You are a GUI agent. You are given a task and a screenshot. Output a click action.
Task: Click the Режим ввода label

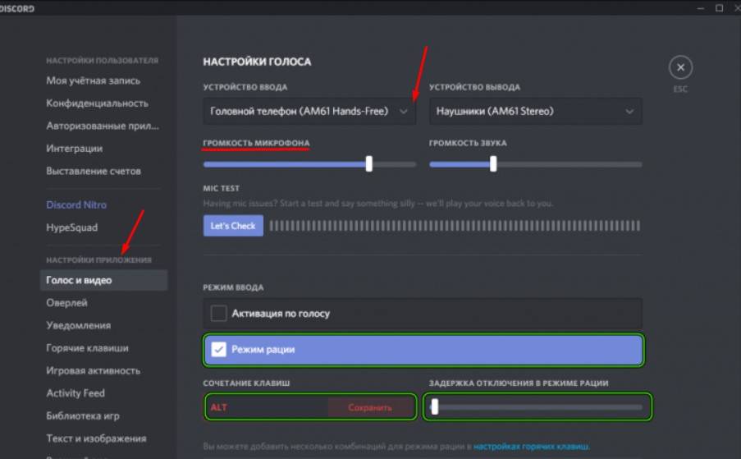[233, 287]
